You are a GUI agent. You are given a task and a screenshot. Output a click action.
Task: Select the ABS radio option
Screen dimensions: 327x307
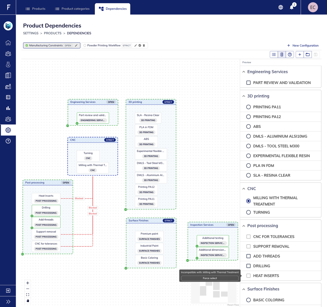click(x=249, y=127)
